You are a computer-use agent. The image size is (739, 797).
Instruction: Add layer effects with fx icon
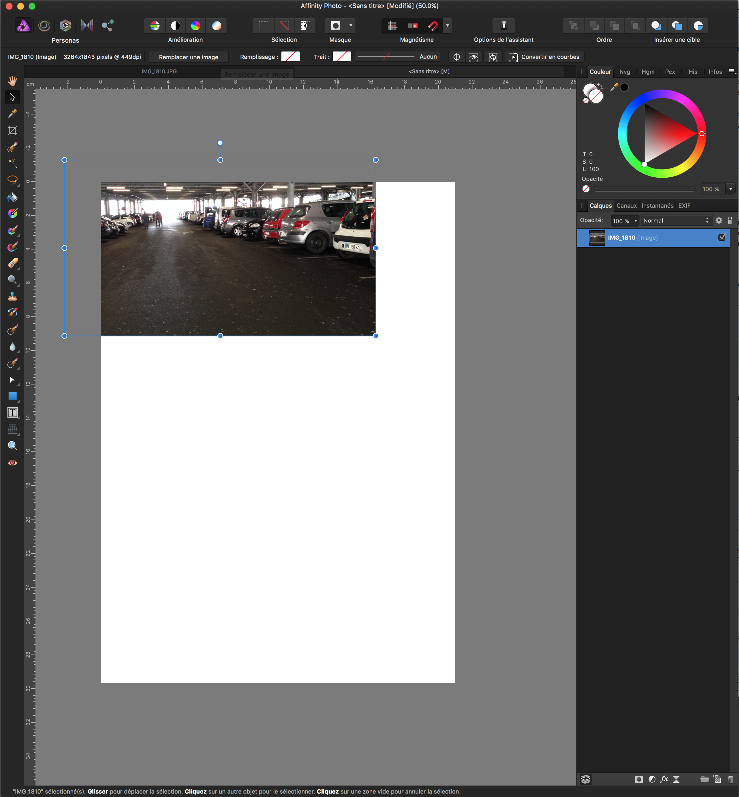tap(664, 779)
